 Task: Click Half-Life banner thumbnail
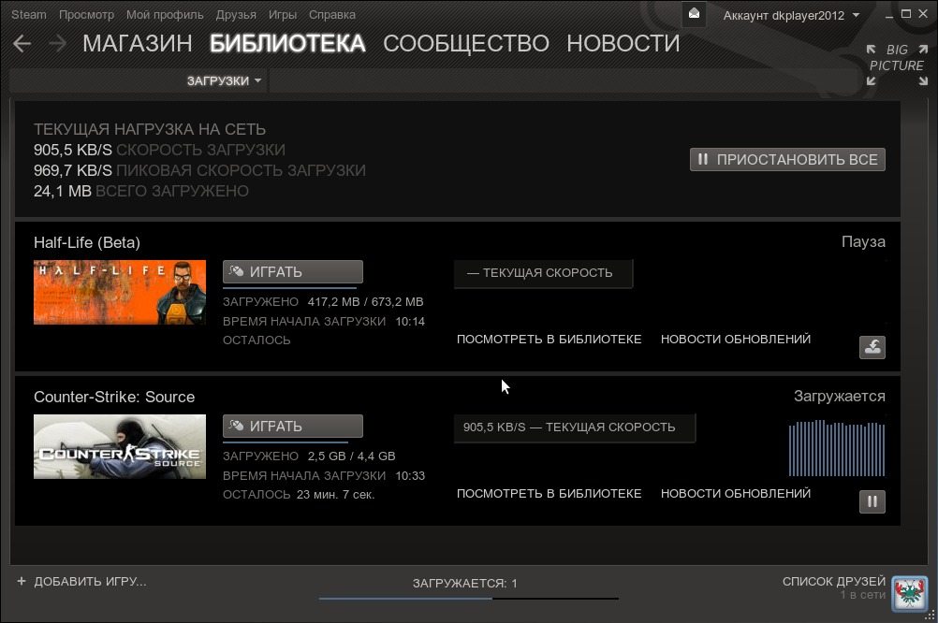pyautogui.click(x=120, y=293)
